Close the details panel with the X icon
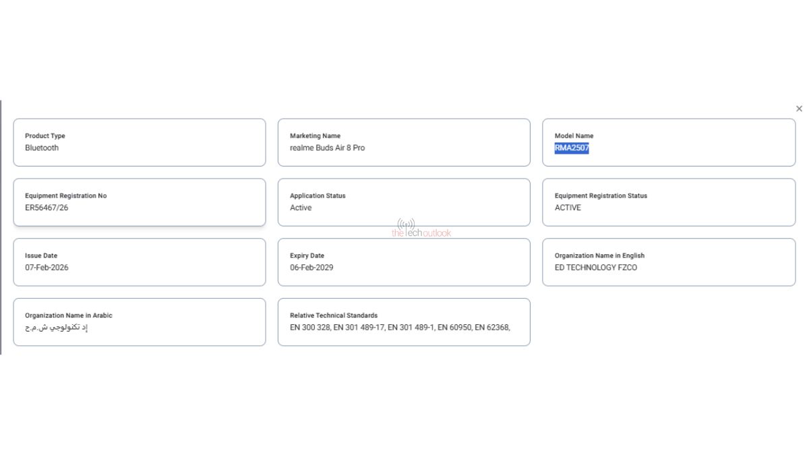 (x=799, y=109)
